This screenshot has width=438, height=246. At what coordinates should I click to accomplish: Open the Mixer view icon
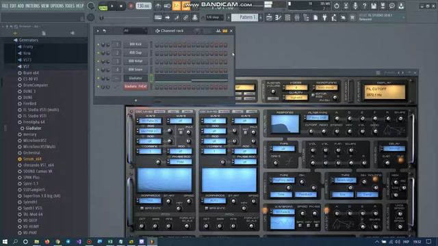tap(297, 18)
